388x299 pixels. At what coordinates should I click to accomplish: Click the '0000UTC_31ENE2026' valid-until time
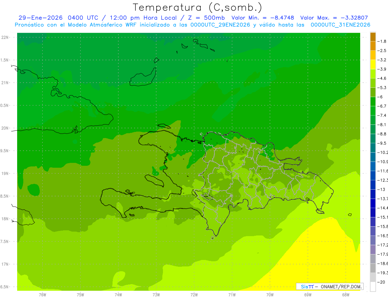[x=340, y=25]
